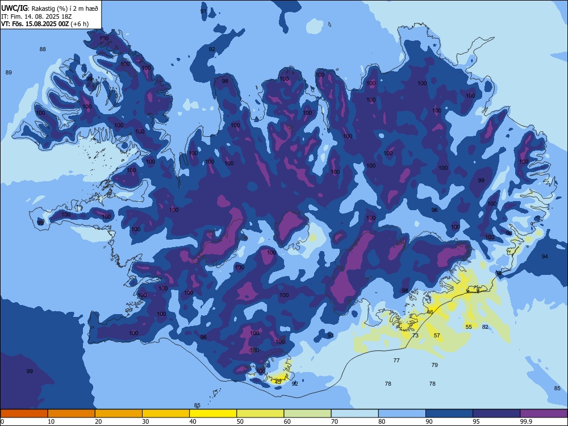Click the value 91 at the map top

point(203,11)
